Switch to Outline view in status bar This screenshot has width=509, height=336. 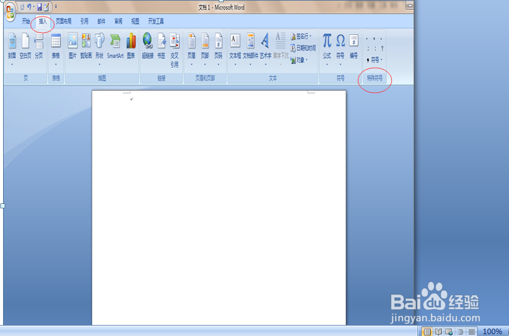click(460, 332)
